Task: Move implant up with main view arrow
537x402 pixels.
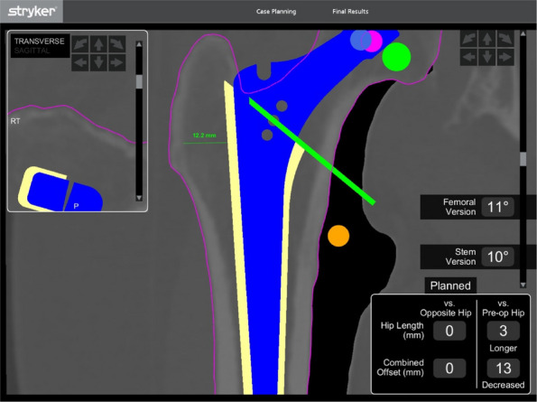Action: click(487, 39)
